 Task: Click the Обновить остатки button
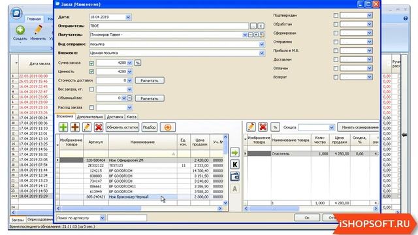(x=122, y=127)
